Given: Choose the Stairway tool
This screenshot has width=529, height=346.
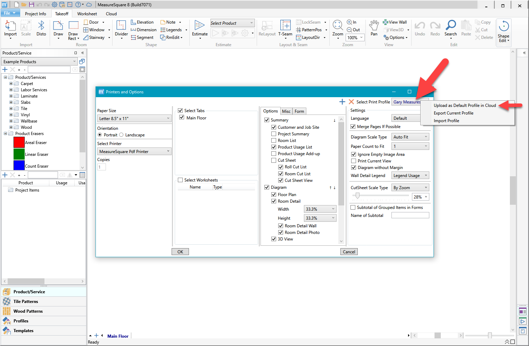Looking at the screenshot, I should [x=97, y=37].
